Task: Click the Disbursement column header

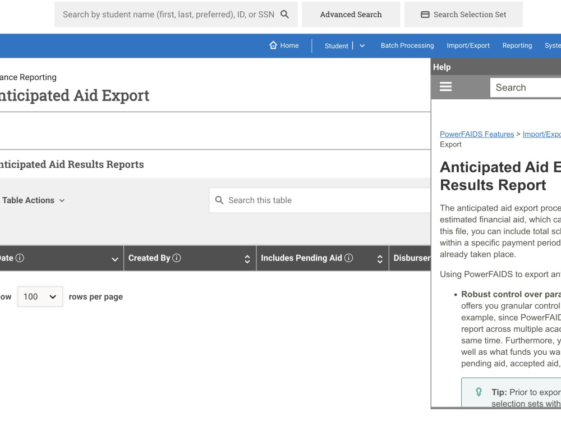Action: click(410, 258)
